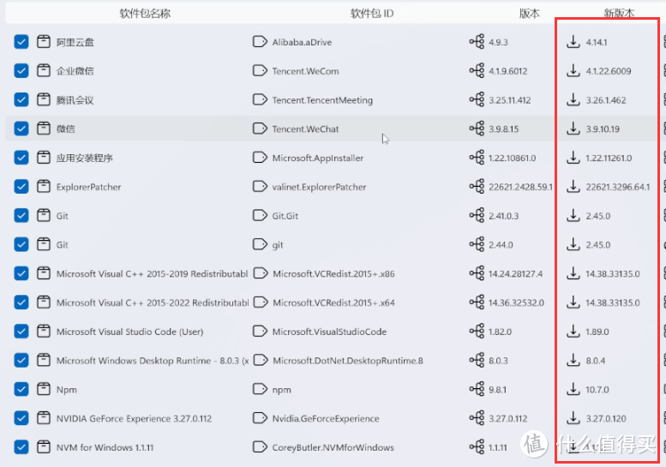Click Microsoft Visual C++ 2015-2022 Redistributable name

(153, 302)
